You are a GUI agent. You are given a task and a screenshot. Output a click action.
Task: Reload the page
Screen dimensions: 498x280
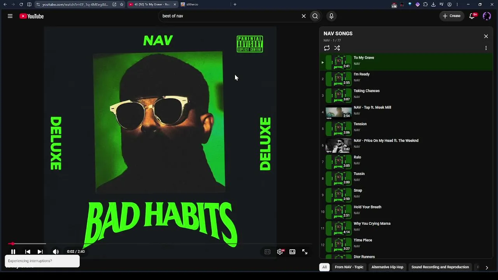point(21,4)
